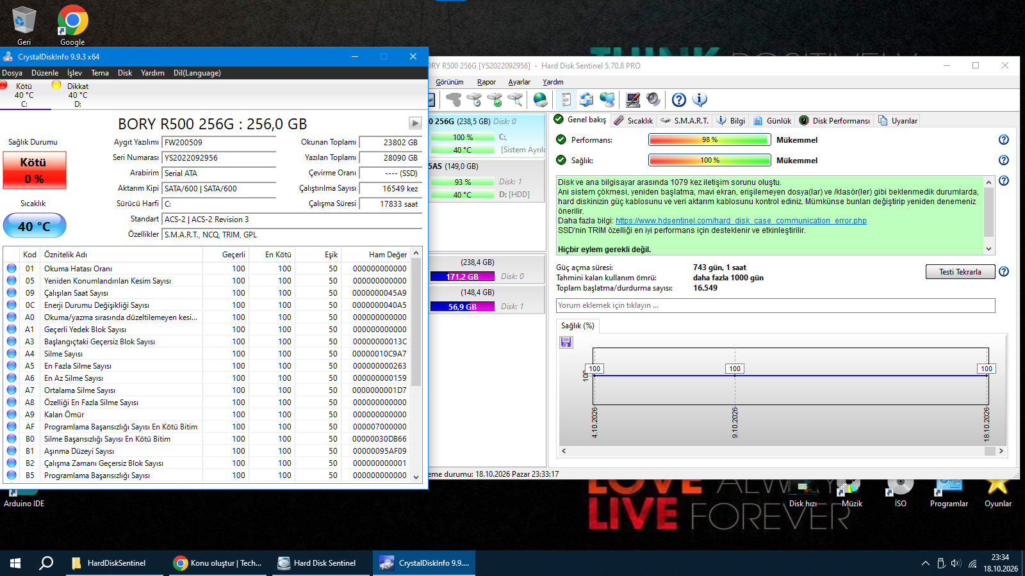Click the speaker sound icon in Sentinel toolbar
The image size is (1025, 576).
653,100
